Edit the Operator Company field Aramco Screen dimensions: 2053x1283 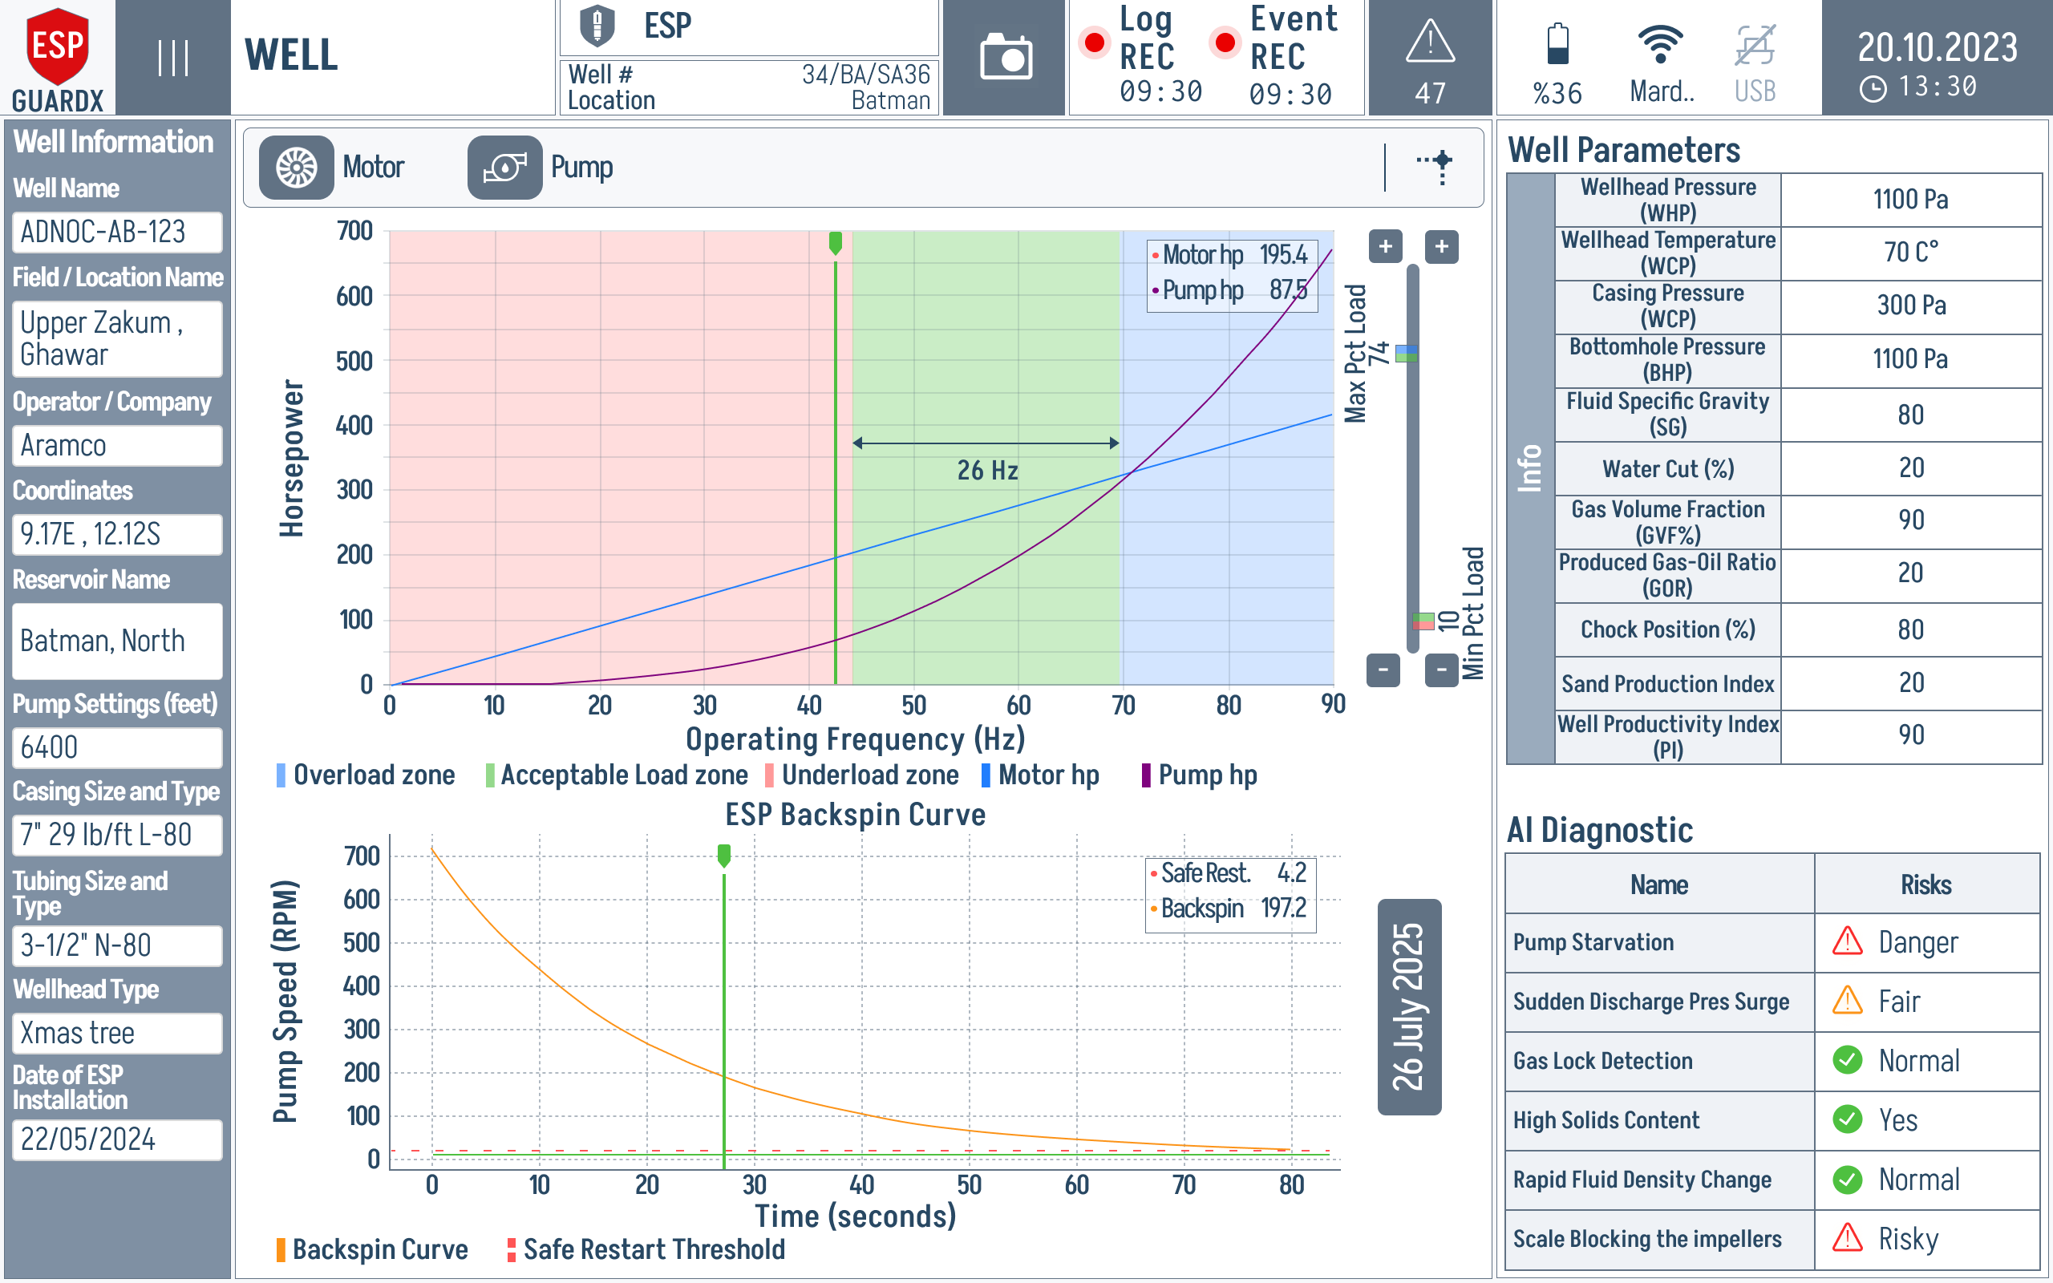(x=117, y=446)
